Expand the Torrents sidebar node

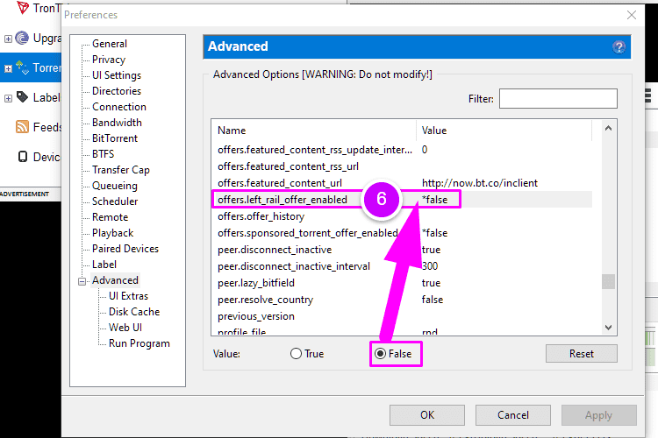(8, 68)
